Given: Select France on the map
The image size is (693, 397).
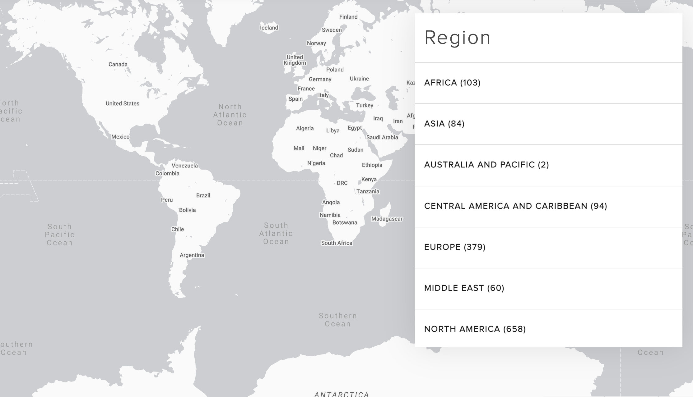Looking at the screenshot, I should coord(306,88).
